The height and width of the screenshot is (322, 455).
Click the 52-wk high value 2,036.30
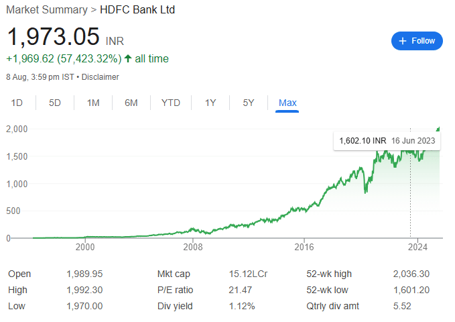click(x=411, y=274)
